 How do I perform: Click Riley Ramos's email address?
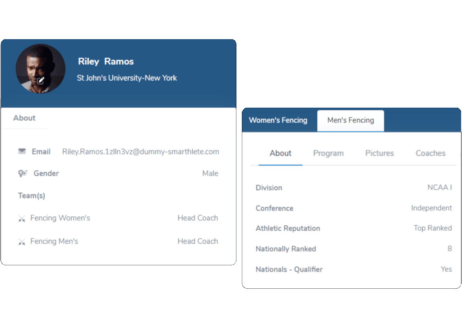(140, 152)
